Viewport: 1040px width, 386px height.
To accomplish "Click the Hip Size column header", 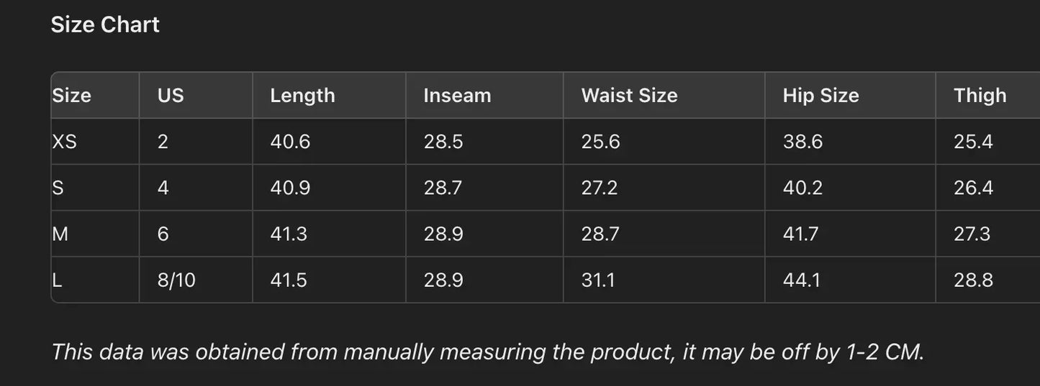I will point(820,96).
